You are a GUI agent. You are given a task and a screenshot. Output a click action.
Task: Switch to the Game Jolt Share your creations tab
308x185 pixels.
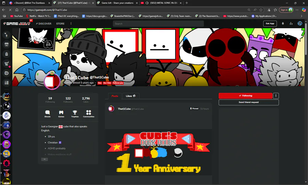click(117, 3)
